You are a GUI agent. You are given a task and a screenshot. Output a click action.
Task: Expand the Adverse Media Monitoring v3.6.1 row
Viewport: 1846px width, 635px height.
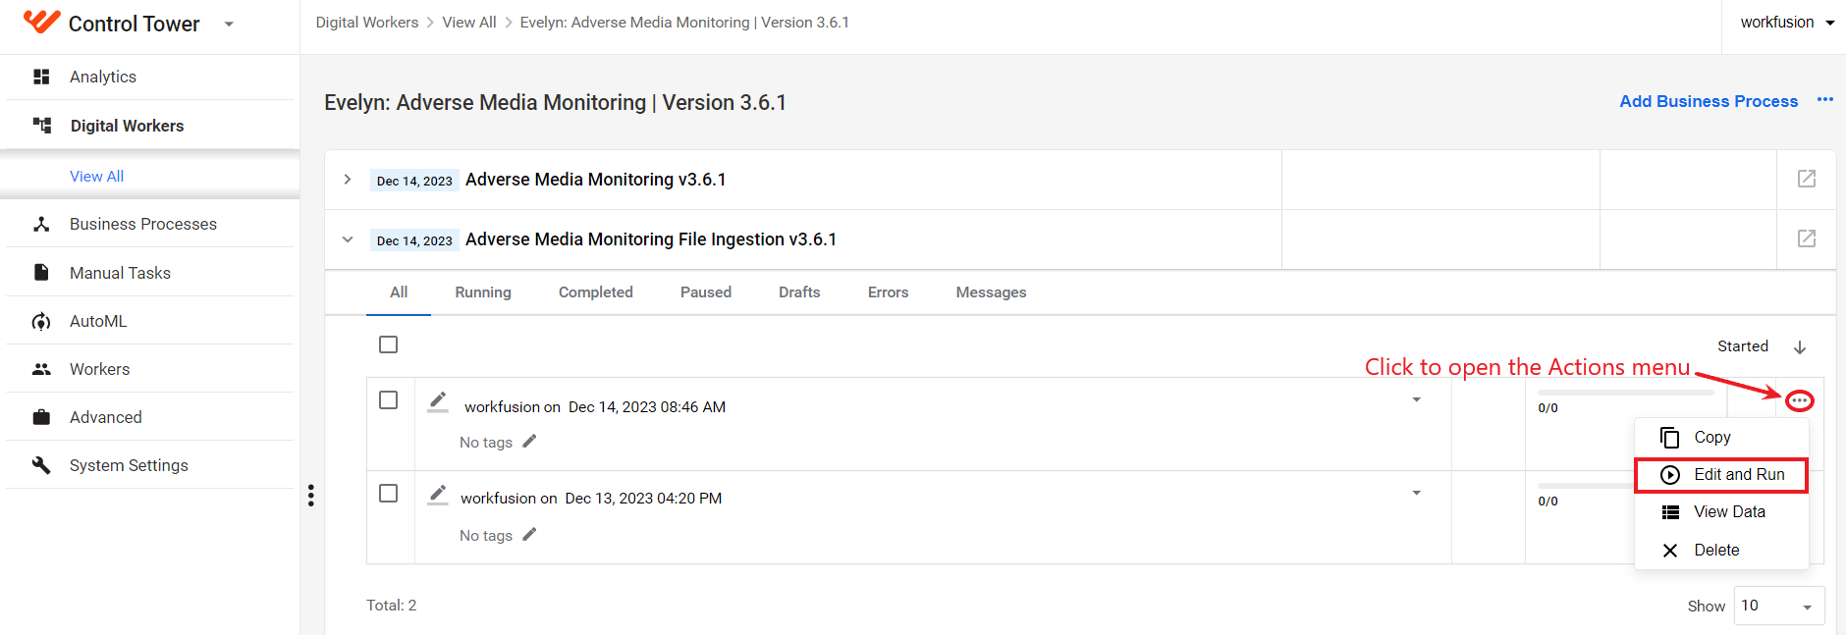tap(348, 180)
